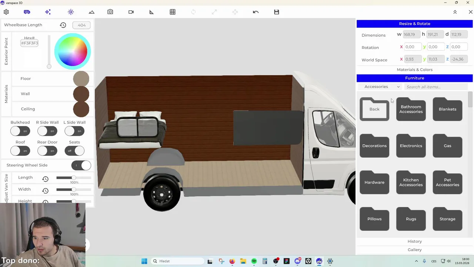Screen dimensions: 474x267
Task: Click the Hex# color input field
Action: (30, 43)
